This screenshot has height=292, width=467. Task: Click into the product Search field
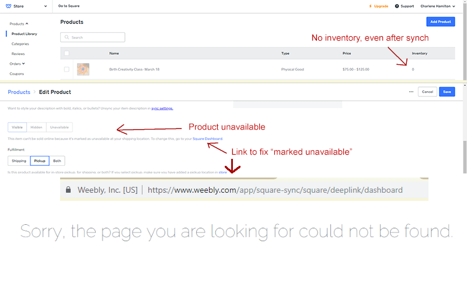pos(96,37)
